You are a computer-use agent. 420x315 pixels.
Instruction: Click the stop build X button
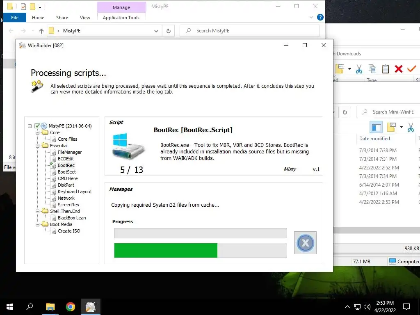tap(305, 243)
